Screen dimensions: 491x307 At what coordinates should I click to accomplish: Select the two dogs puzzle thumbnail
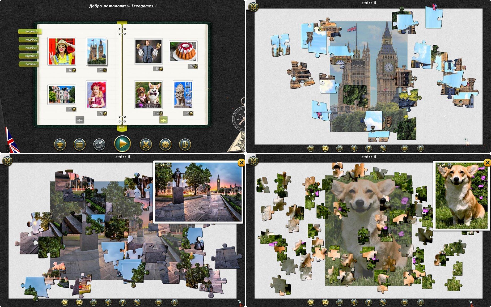click(x=148, y=95)
